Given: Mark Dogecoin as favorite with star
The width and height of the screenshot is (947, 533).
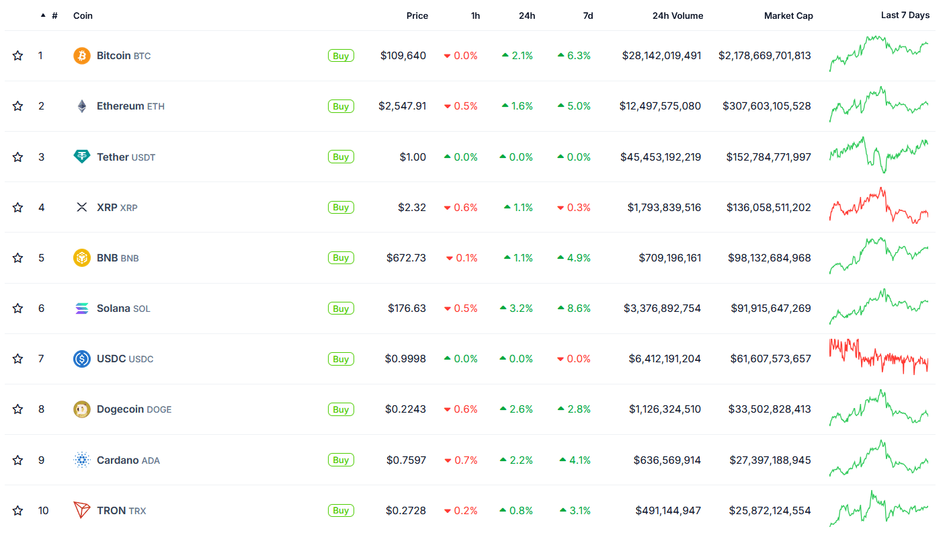Looking at the screenshot, I should coord(18,409).
